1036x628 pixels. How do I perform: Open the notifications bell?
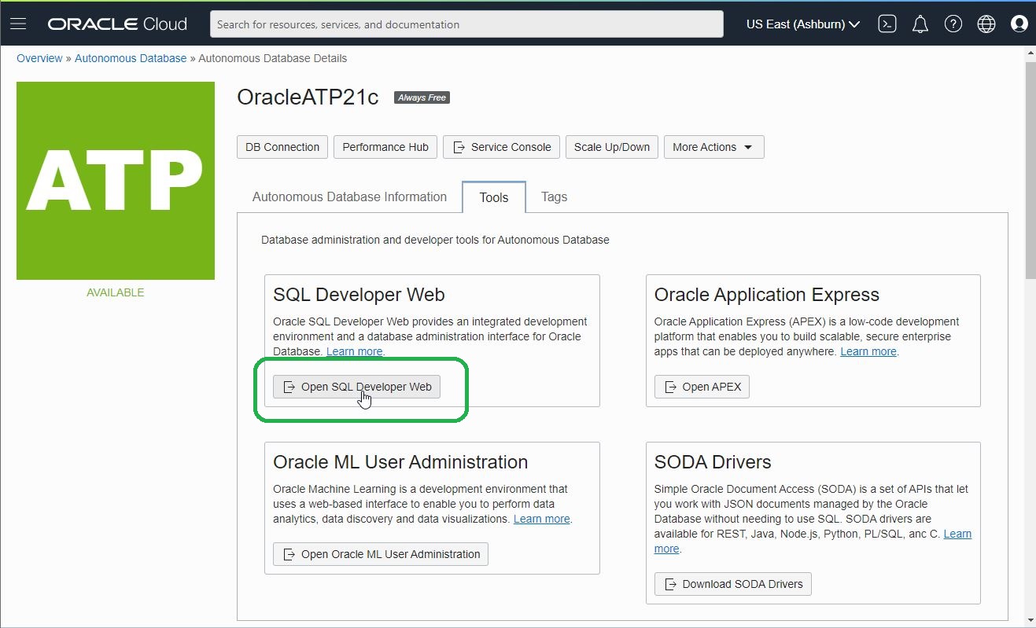920,24
